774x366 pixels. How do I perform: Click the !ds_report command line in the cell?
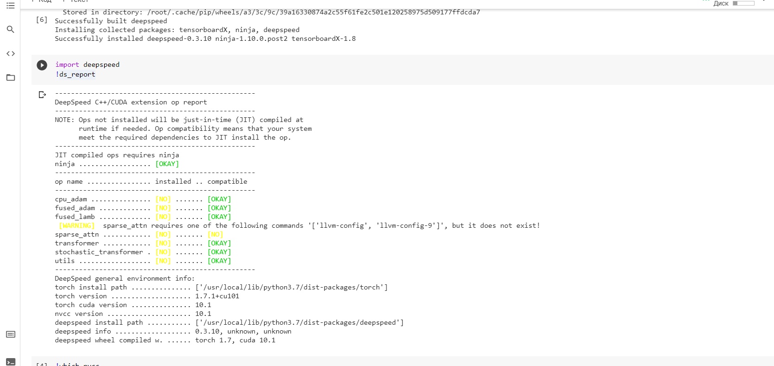[75, 74]
